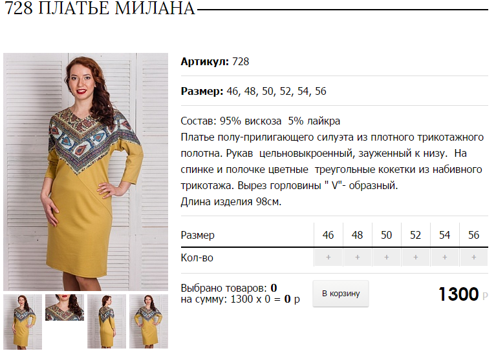Screen dimensions: 496x353
Task: Add one dress in size 56
Action: tap(474, 257)
